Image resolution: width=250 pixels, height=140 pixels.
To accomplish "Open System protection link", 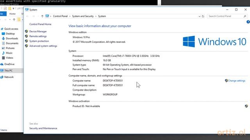I will click(39, 41).
